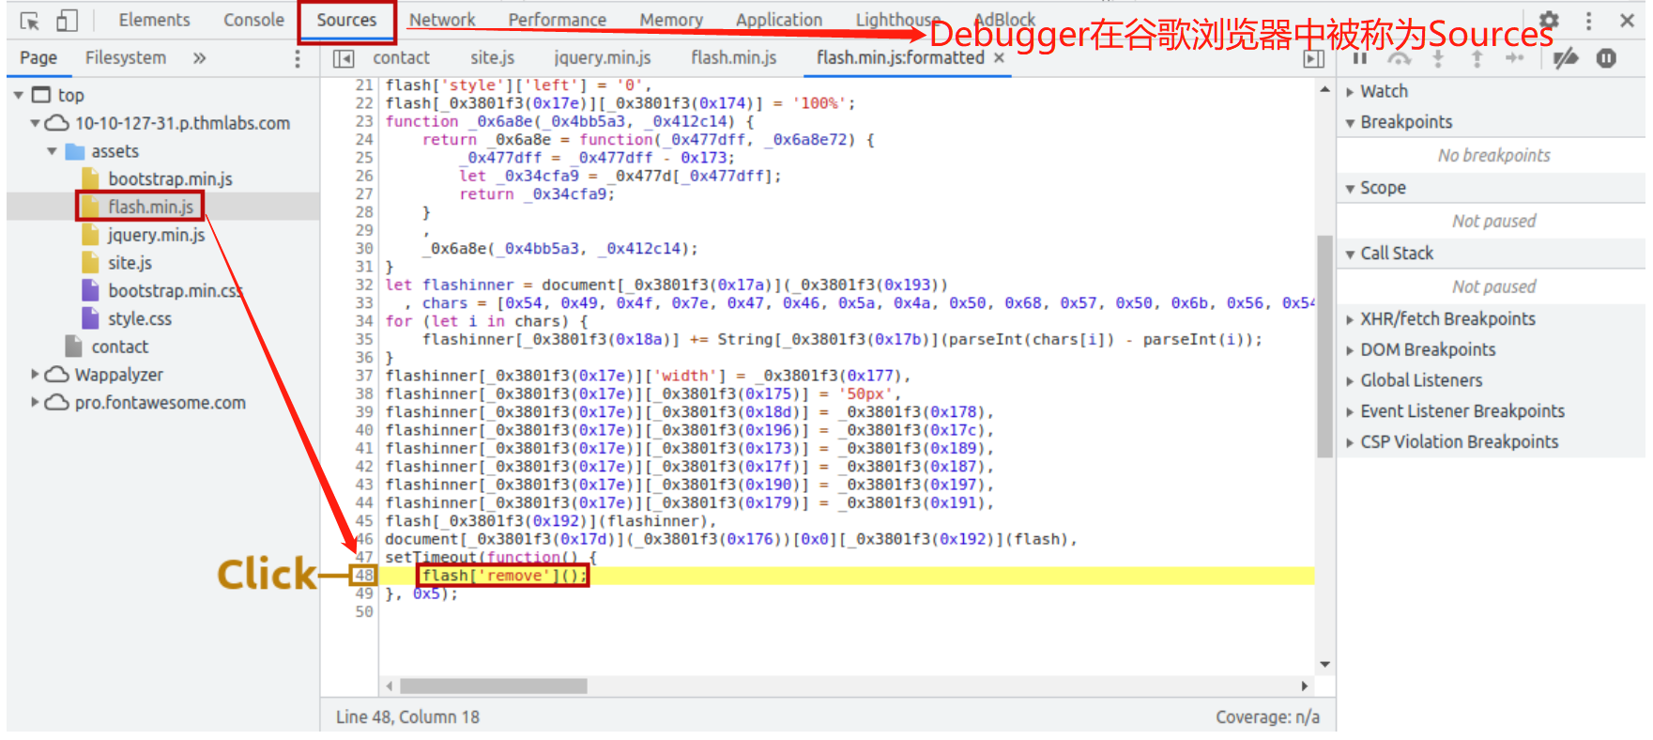1653x740 pixels.
Task: Click the pause script execution button
Action: coord(1359,58)
